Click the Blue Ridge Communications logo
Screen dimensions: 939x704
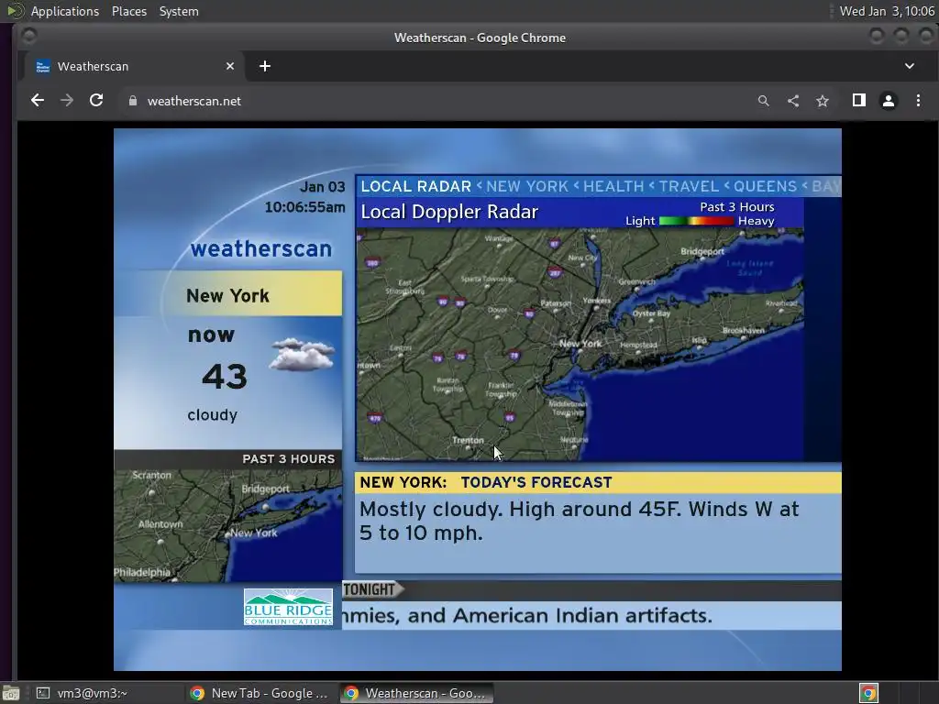(x=288, y=607)
